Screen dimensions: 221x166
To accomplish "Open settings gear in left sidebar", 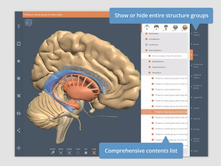I will [19, 78].
